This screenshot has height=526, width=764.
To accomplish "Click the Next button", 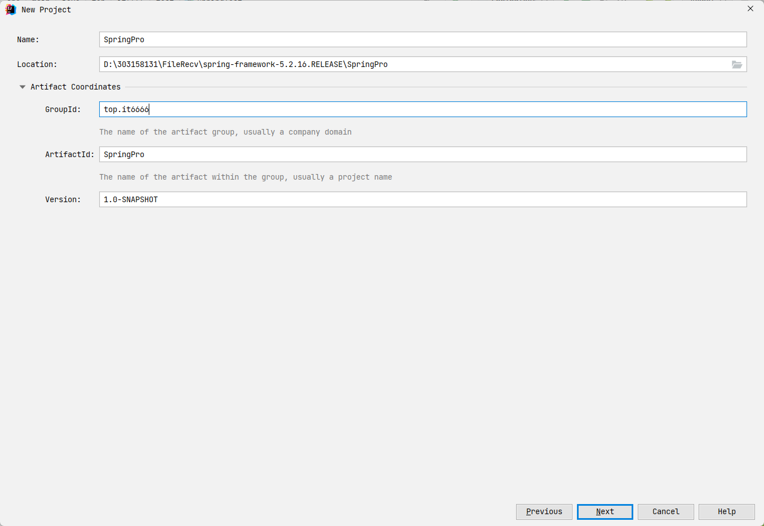I will pos(605,511).
